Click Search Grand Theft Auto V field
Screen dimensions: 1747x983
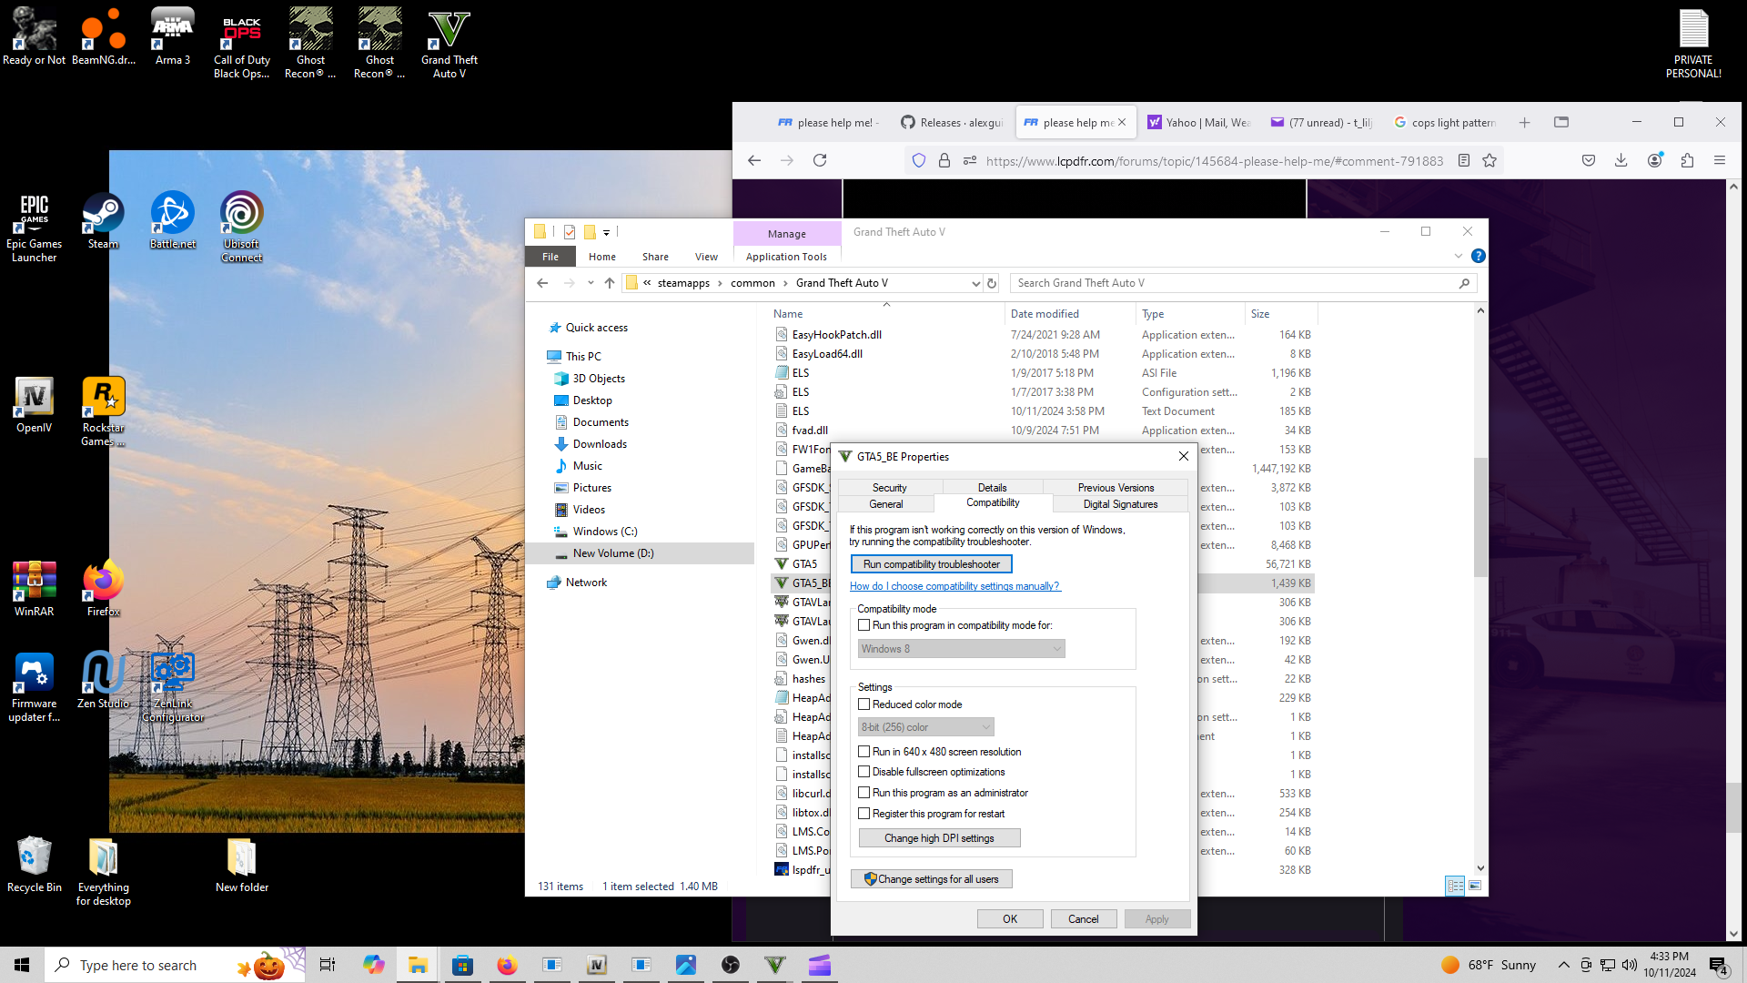pos(1233,283)
